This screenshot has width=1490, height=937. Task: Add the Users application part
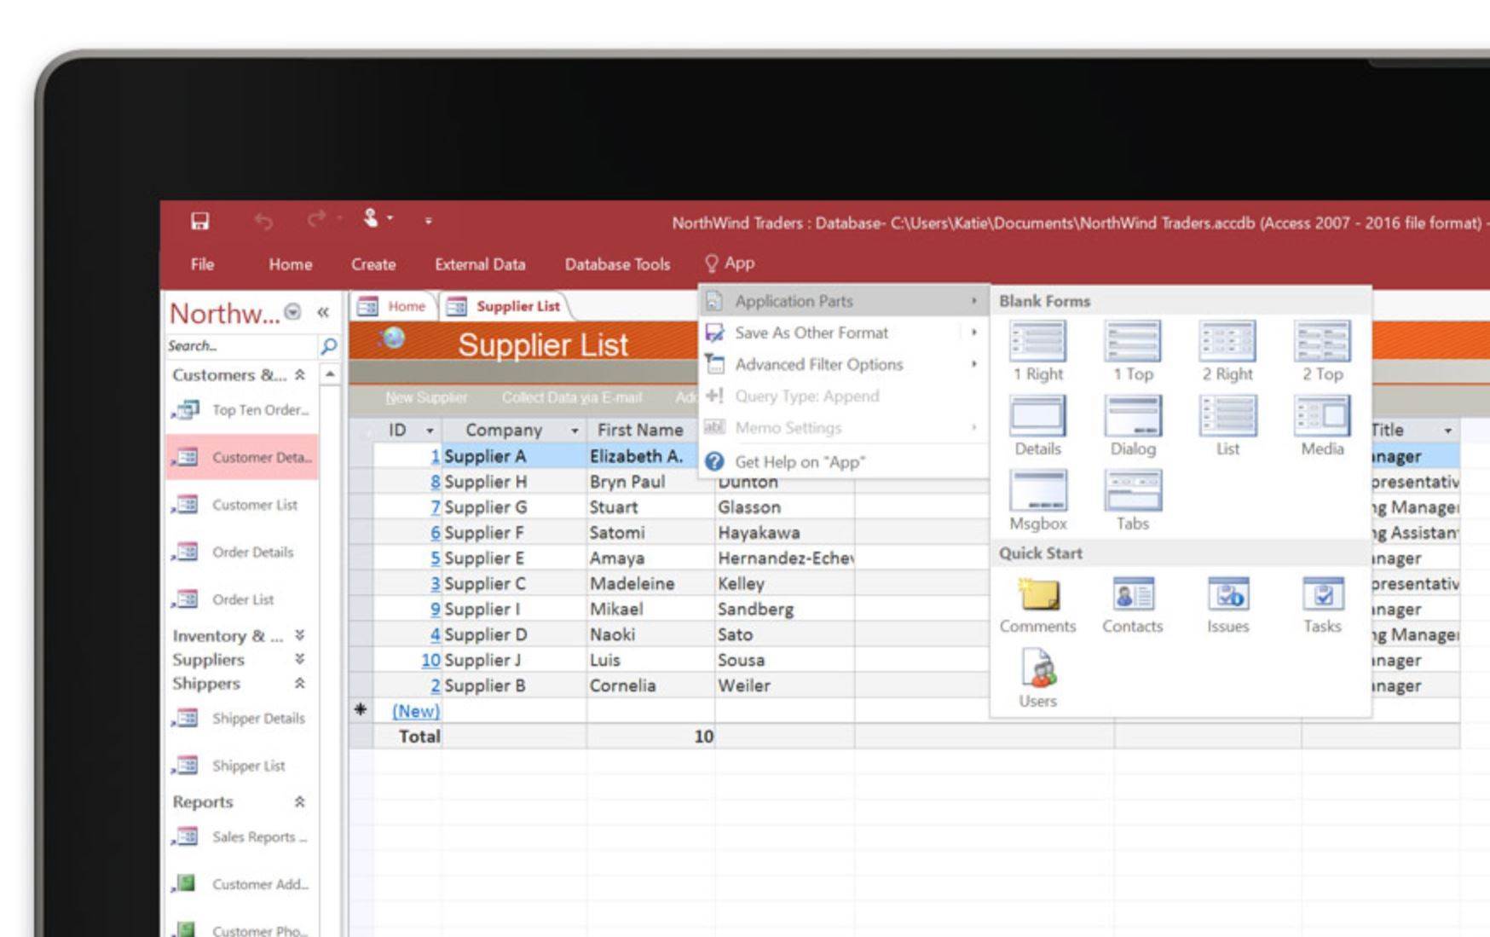1038,678
